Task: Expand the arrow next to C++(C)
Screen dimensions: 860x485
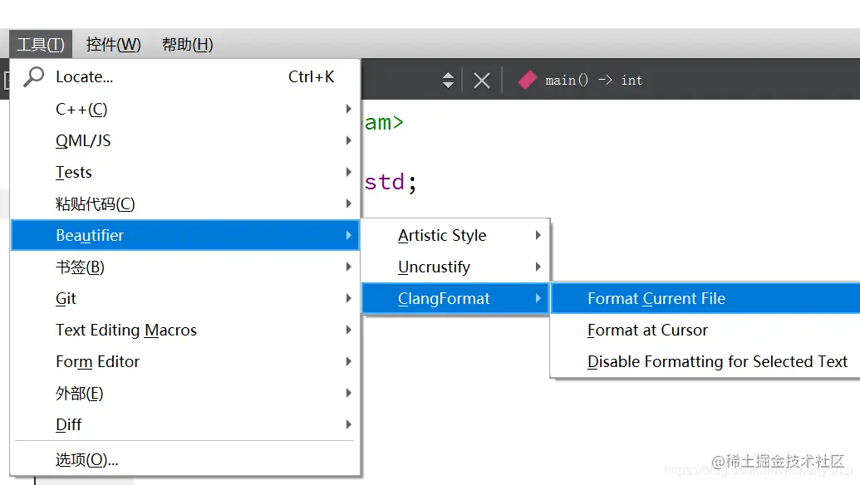Action: (x=348, y=109)
